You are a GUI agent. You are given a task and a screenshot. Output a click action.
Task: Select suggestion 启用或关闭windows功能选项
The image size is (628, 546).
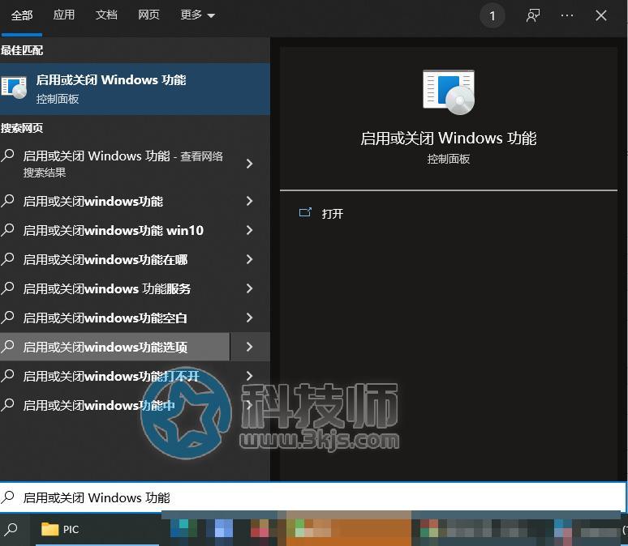(115, 347)
